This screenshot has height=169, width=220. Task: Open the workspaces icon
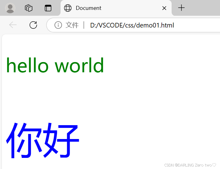point(29,8)
